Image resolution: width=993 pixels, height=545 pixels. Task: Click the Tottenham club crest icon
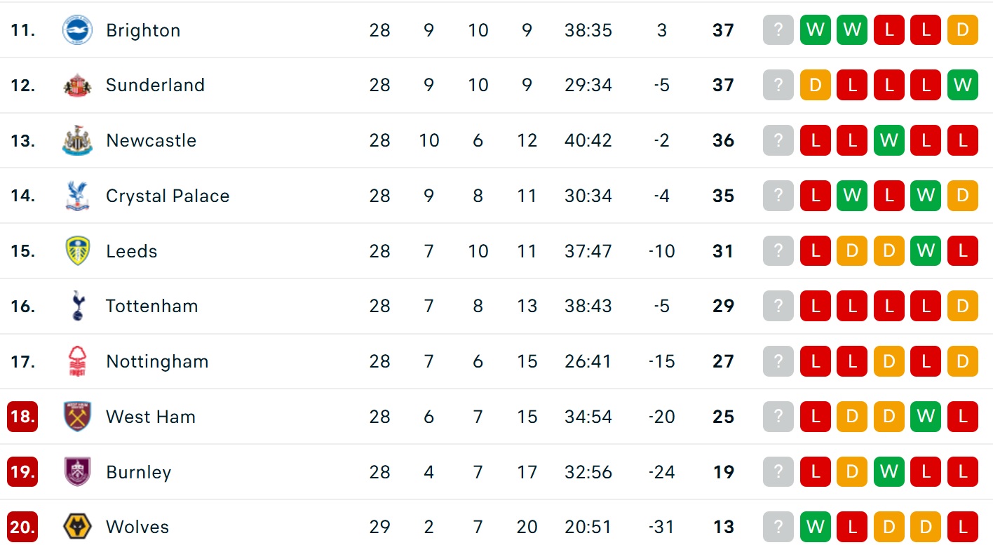click(77, 306)
